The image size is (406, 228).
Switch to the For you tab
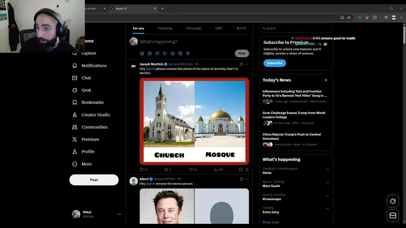[138, 28]
